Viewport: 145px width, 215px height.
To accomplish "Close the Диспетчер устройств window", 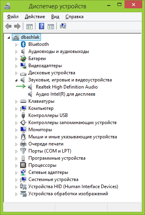I will (x=134, y=5).
